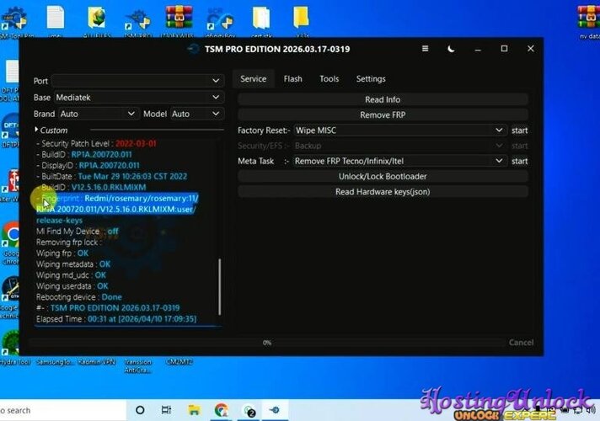
Task: Click Chrome icon in the taskbar
Action: tap(221, 410)
